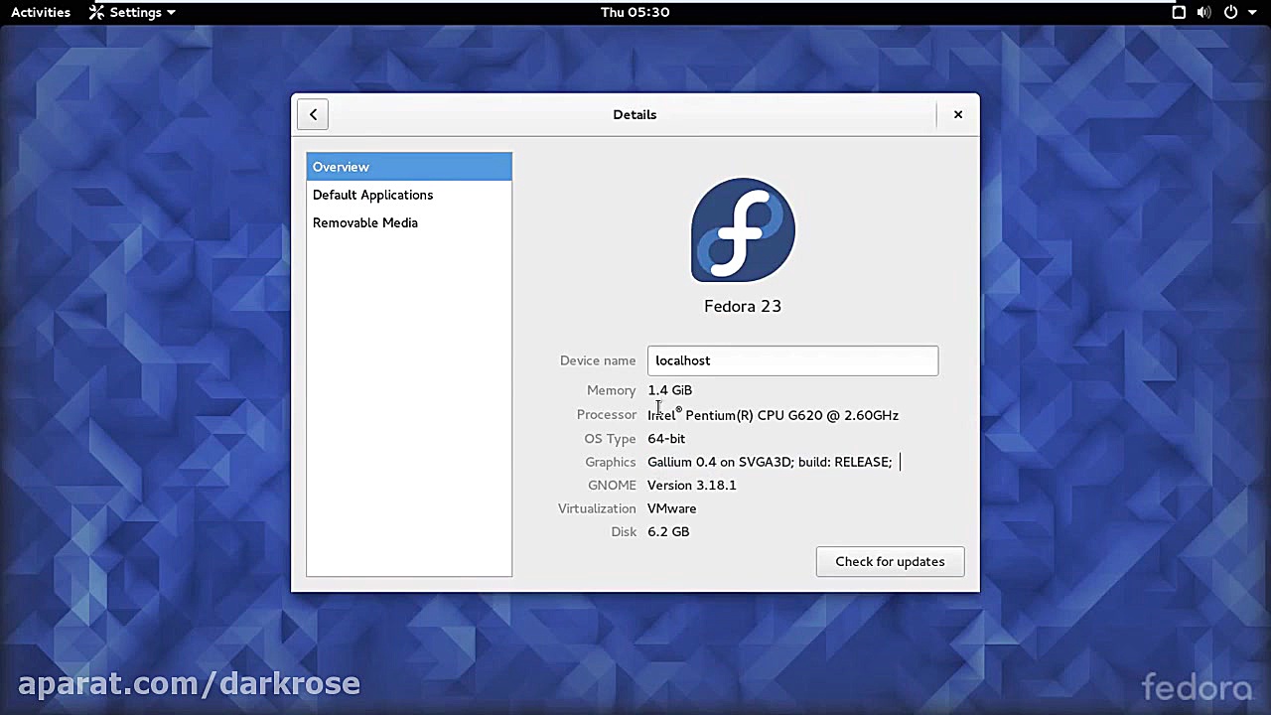
Task: Open the window list icon in top bar
Action: [1179, 12]
